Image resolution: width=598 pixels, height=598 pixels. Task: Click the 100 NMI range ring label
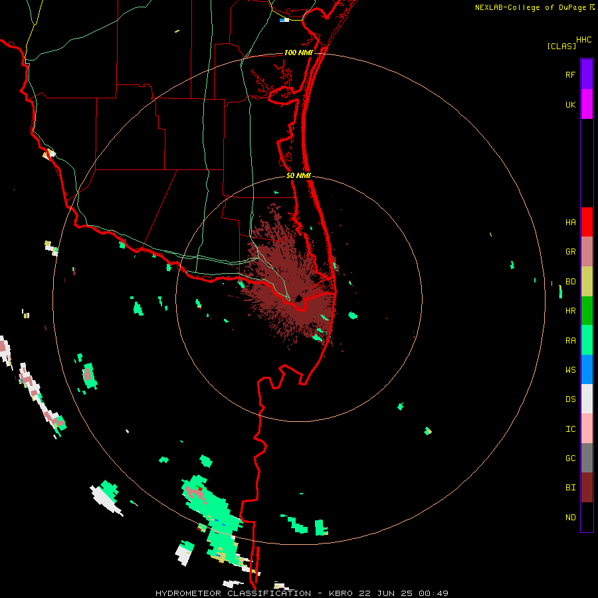298,52
